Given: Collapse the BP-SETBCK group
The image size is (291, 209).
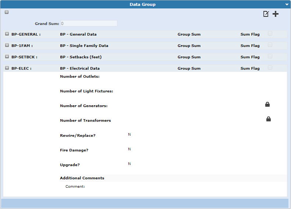Looking at the screenshot, I should [7, 56].
